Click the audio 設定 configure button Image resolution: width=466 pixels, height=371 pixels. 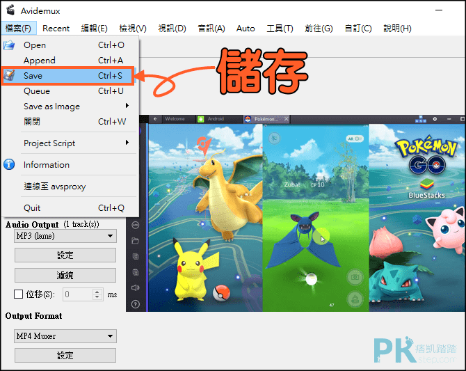tap(65, 255)
